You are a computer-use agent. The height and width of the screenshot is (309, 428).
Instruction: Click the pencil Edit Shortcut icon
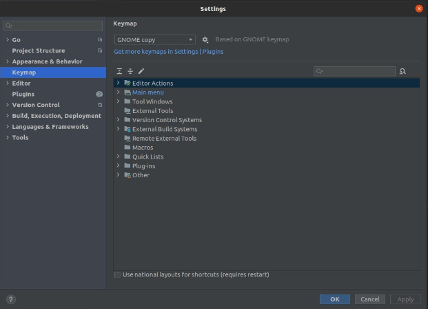141,71
